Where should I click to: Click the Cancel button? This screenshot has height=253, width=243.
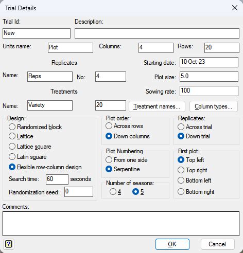coord(217,244)
